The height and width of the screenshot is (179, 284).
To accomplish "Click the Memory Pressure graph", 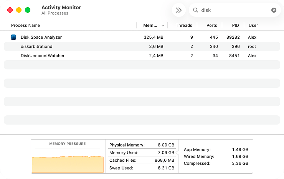I will point(68,164).
